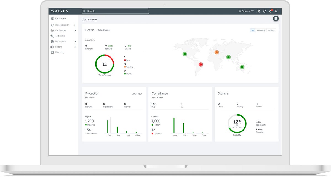This screenshot has height=177, width=331.
Task: Click the search field in the top bar
Action: click(x=115, y=11)
